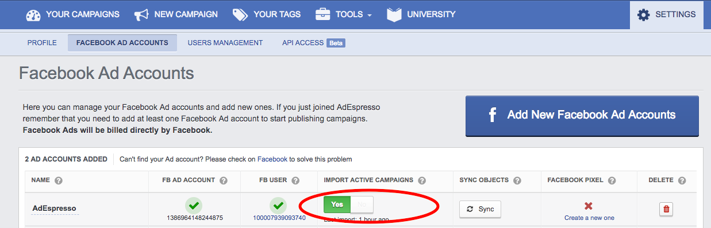The image size is (711, 228).
Task: Click the help icon next to Sync Objects
Action: point(517,180)
